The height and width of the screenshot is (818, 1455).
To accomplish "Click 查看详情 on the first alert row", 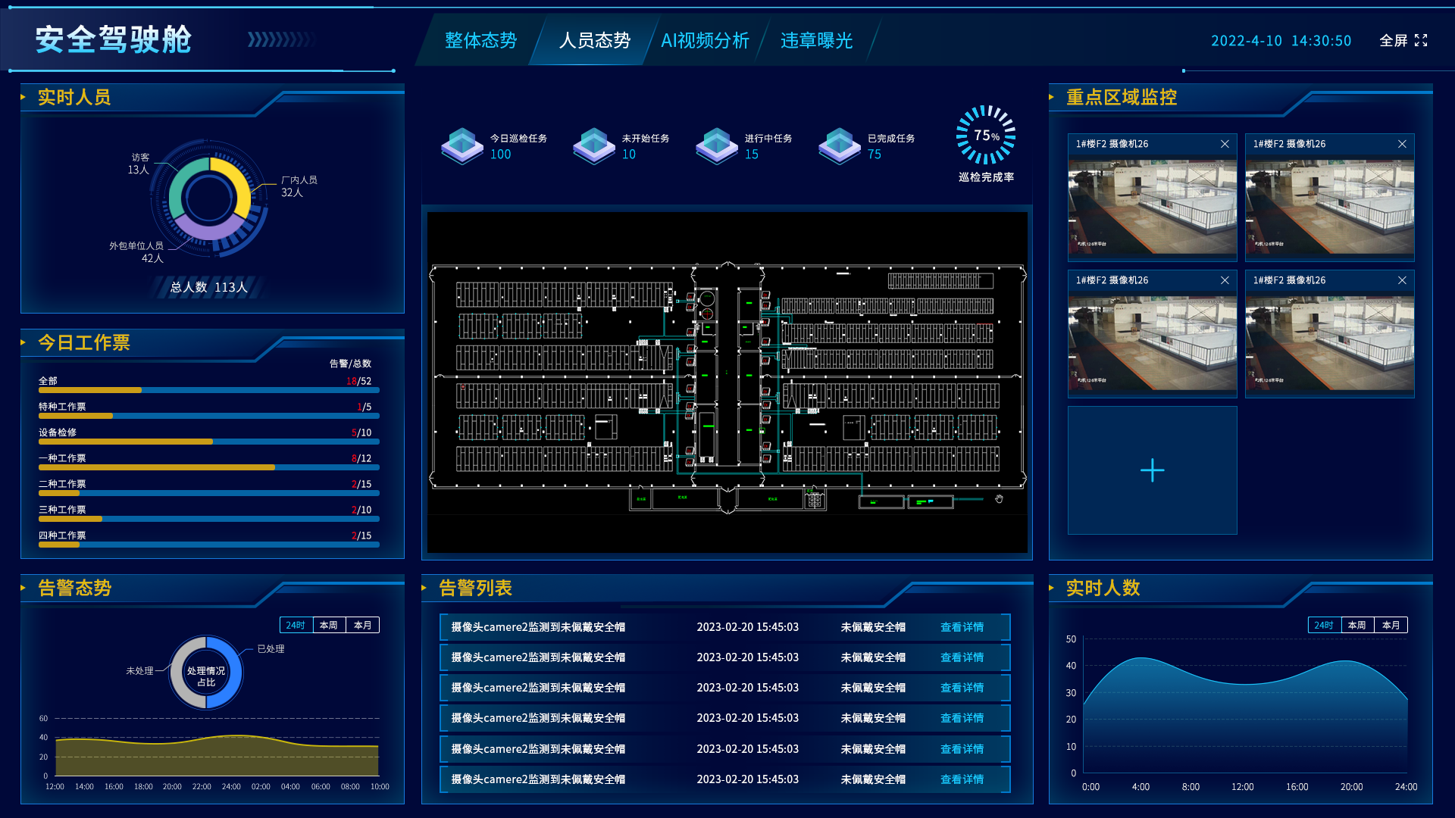I will tap(961, 626).
